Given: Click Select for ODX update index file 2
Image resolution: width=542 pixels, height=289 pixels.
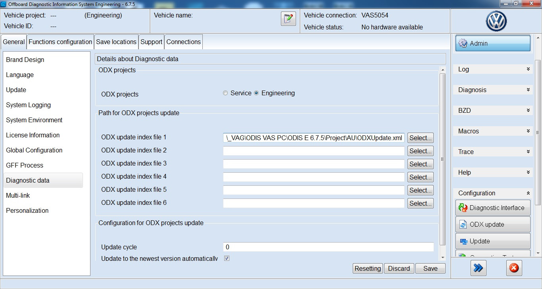Looking at the screenshot, I should coord(421,151).
